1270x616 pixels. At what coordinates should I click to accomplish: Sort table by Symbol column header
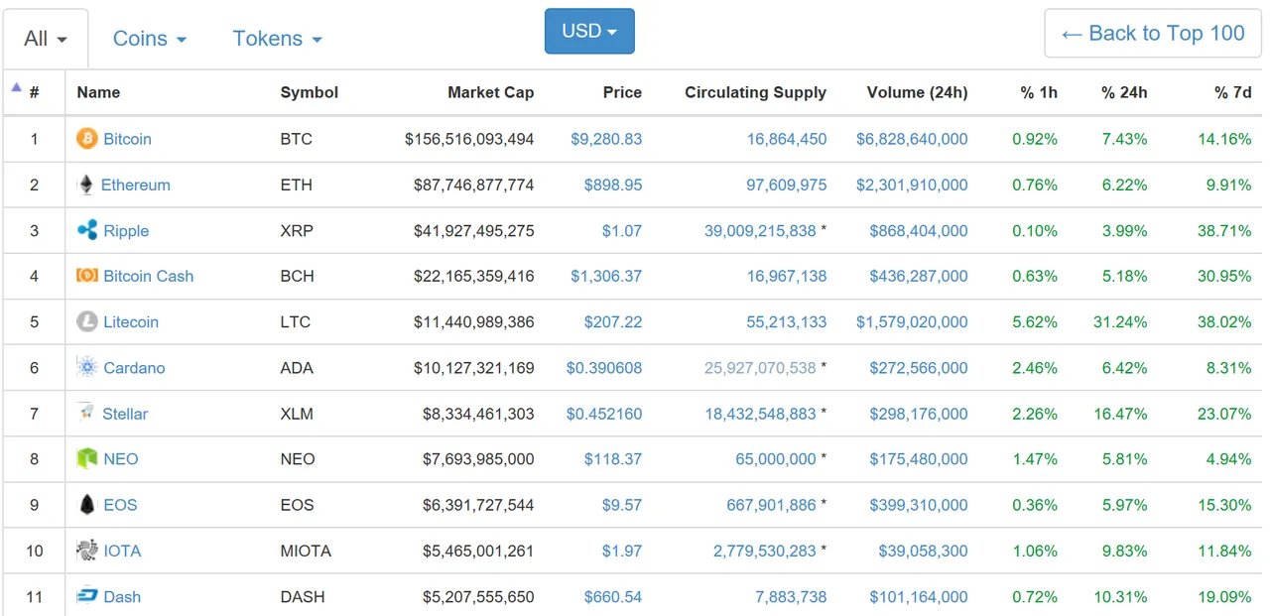click(310, 92)
